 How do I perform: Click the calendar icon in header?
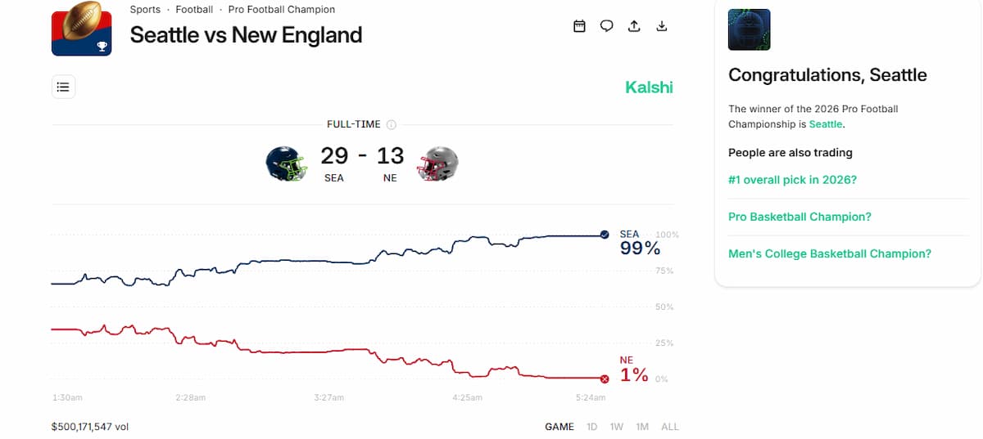(x=579, y=26)
